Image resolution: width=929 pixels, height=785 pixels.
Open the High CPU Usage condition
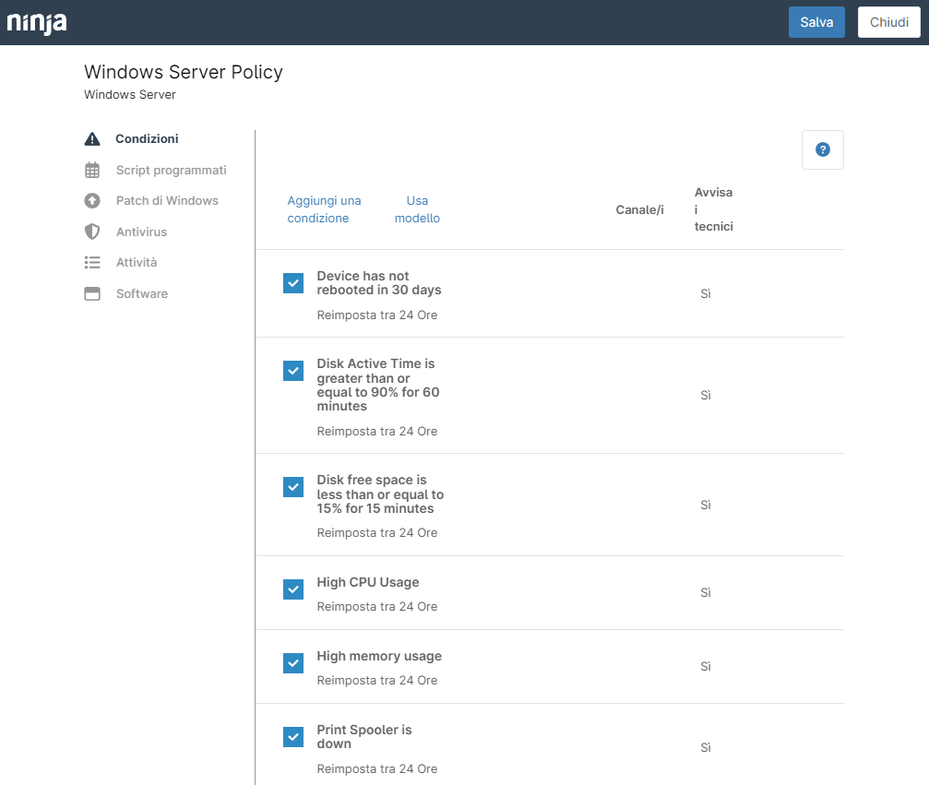(x=368, y=582)
